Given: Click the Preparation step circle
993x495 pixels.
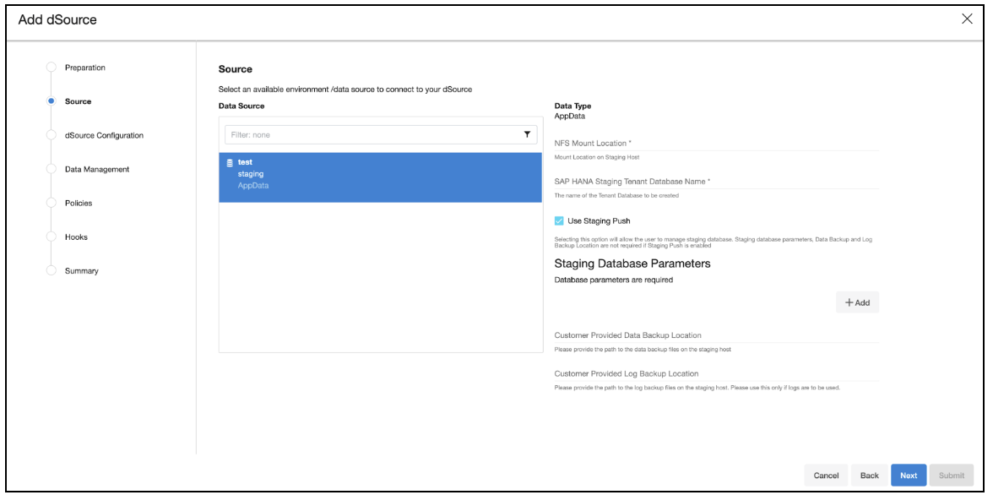Looking at the screenshot, I should 52,68.
